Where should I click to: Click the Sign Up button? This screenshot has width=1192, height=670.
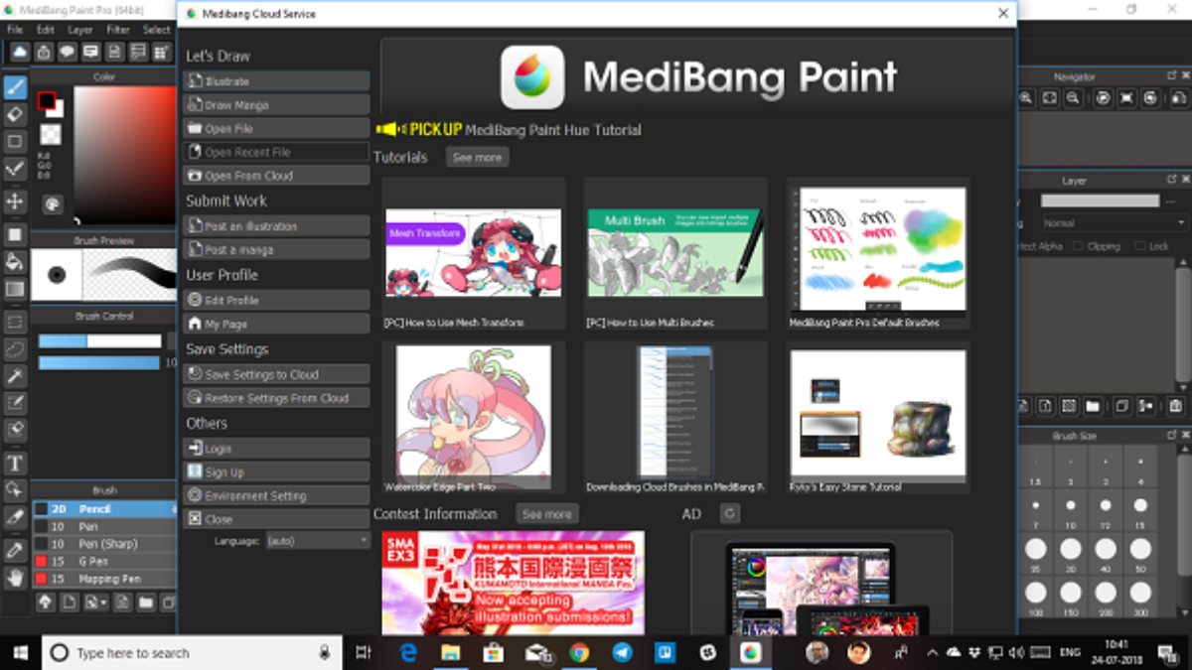tap(276, 472)
